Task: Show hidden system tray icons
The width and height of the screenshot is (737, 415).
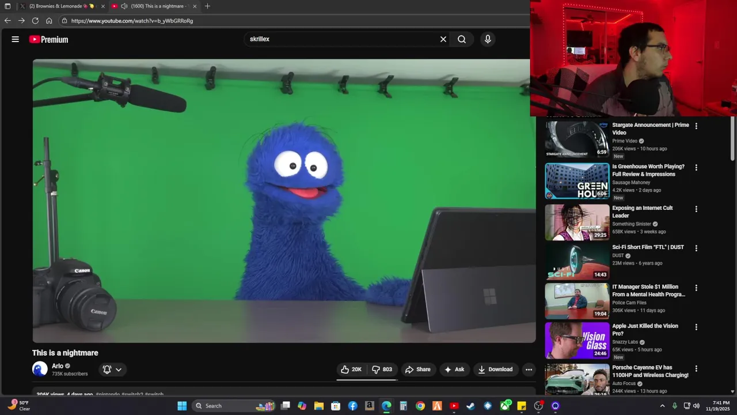Action: point(662,406)
